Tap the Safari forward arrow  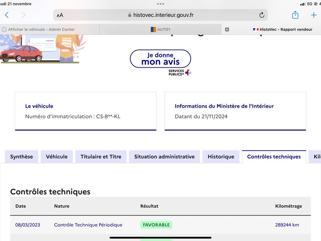(24, 15)
